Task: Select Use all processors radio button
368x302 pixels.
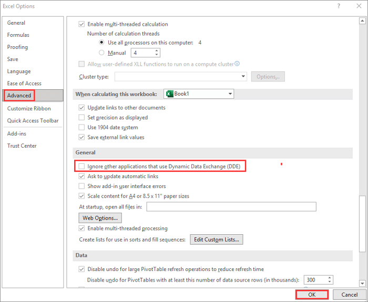Action: point(101,43)
